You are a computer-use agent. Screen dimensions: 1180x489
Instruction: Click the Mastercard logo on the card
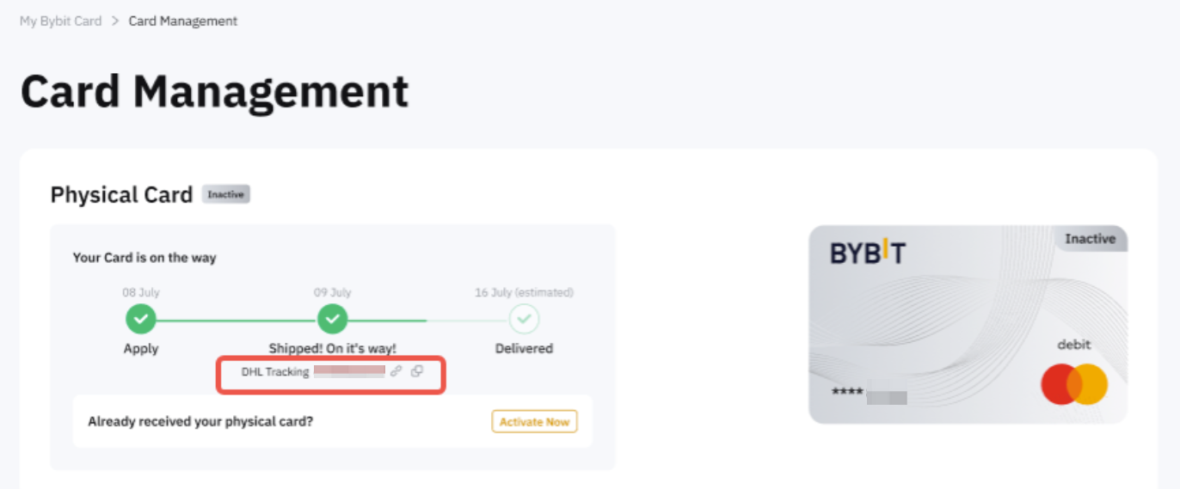tap(1074, 384)
